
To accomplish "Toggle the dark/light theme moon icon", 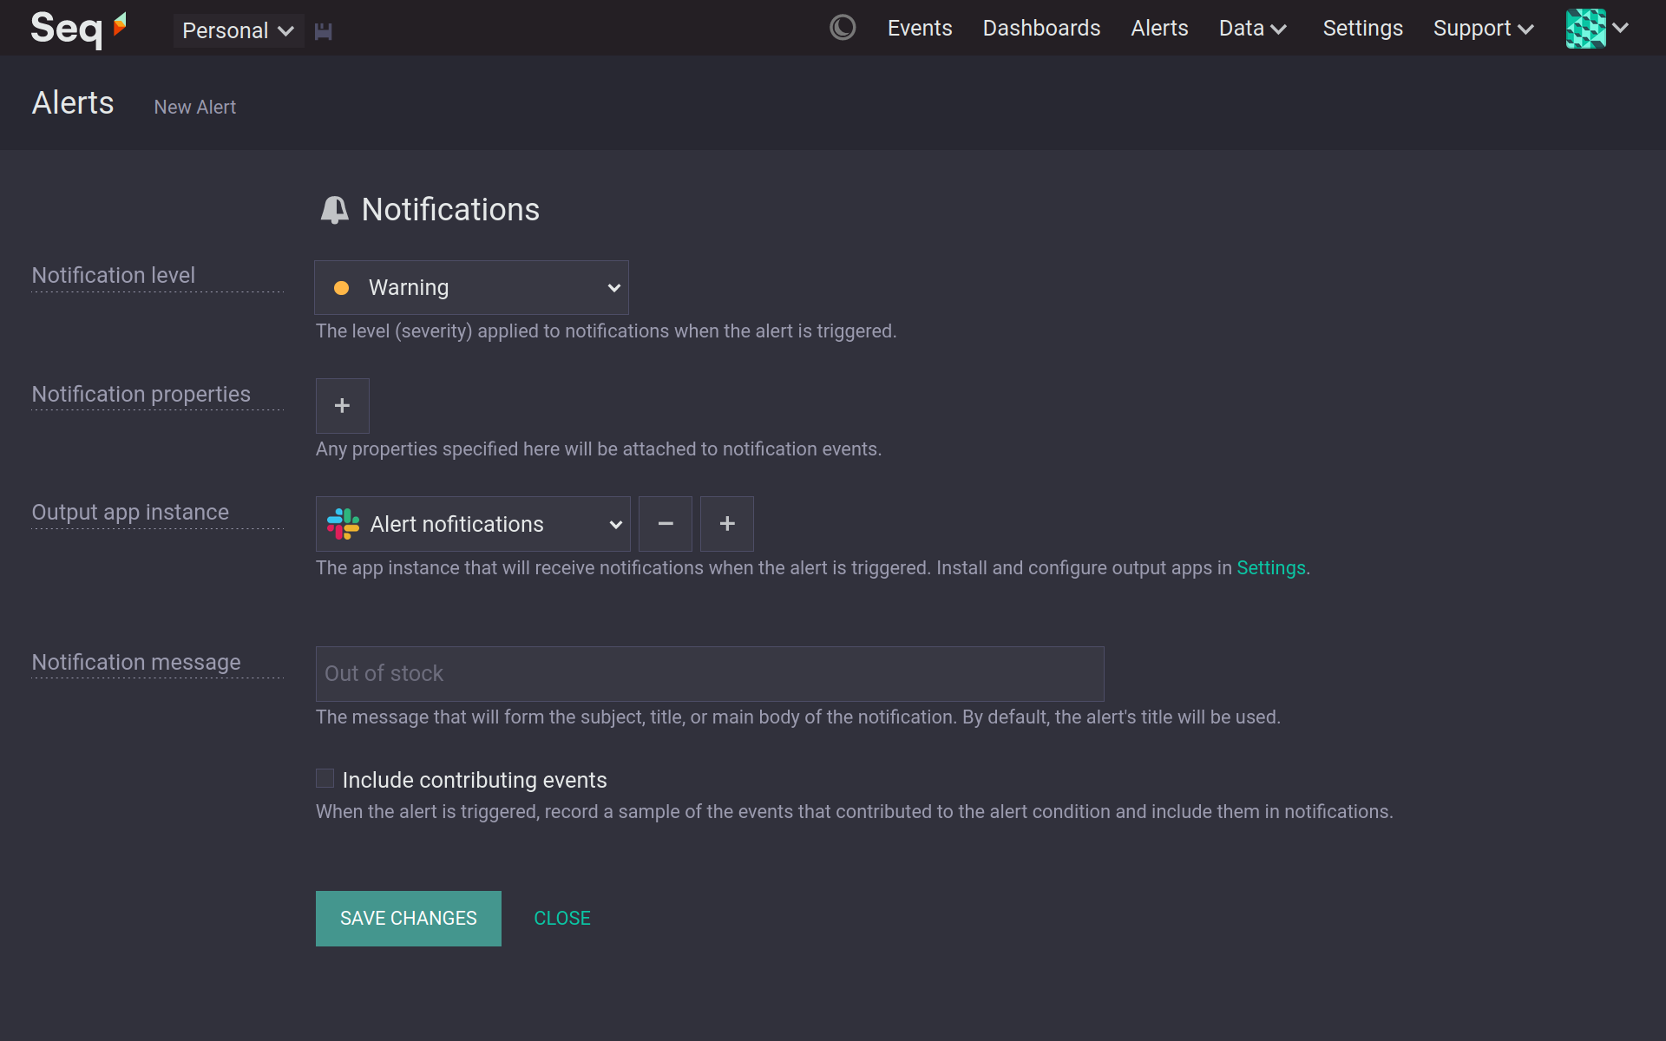I will pyautogui.click(x=843, y=28).
